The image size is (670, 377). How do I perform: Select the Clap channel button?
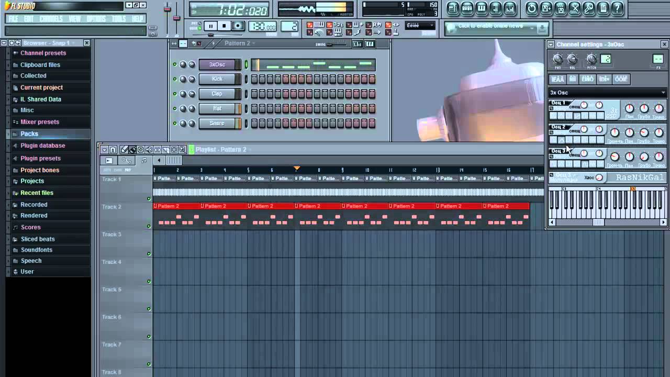point(217,94)
